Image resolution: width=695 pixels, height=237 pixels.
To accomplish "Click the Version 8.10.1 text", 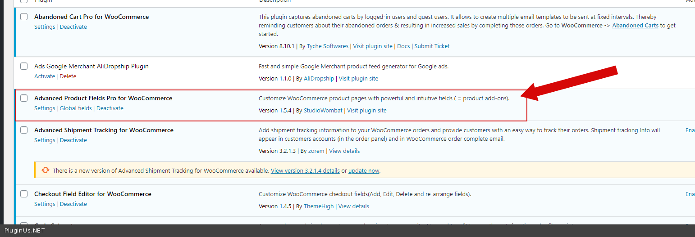I will [x=276, y=46].
